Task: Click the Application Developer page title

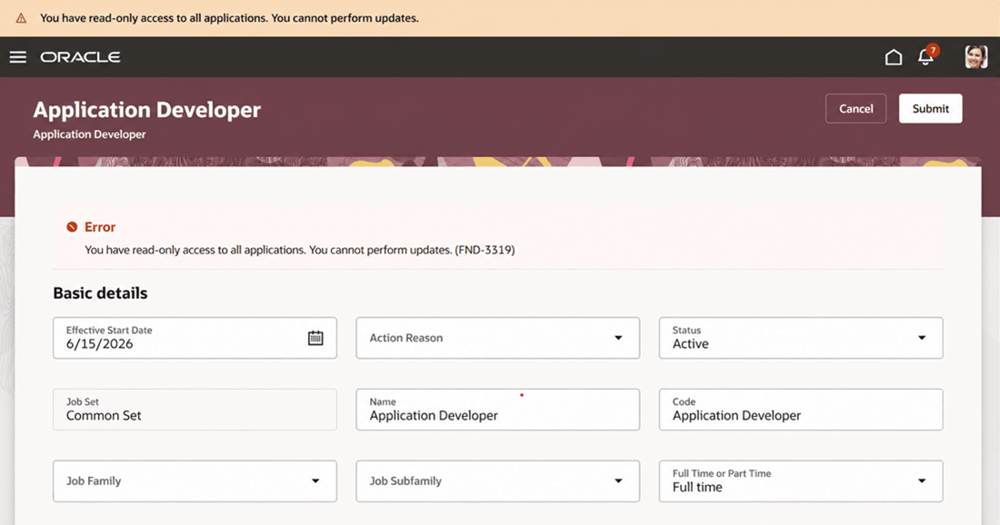Action: click(x=146, y=110)
